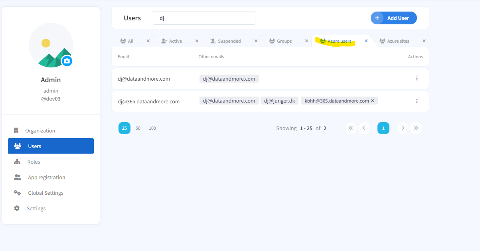This screenshot has width=480, height=251.
Task: Click the All tab people icon
Action: click(123, 41)
